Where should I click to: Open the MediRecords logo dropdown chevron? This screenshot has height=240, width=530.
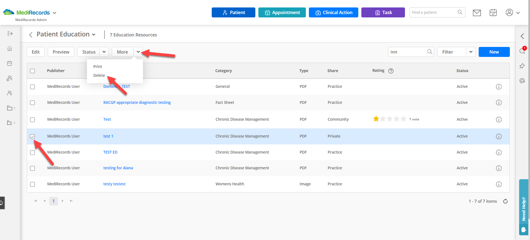54,13
